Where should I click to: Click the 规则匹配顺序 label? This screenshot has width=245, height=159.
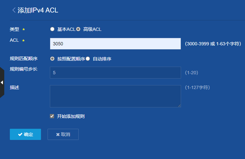24,59
